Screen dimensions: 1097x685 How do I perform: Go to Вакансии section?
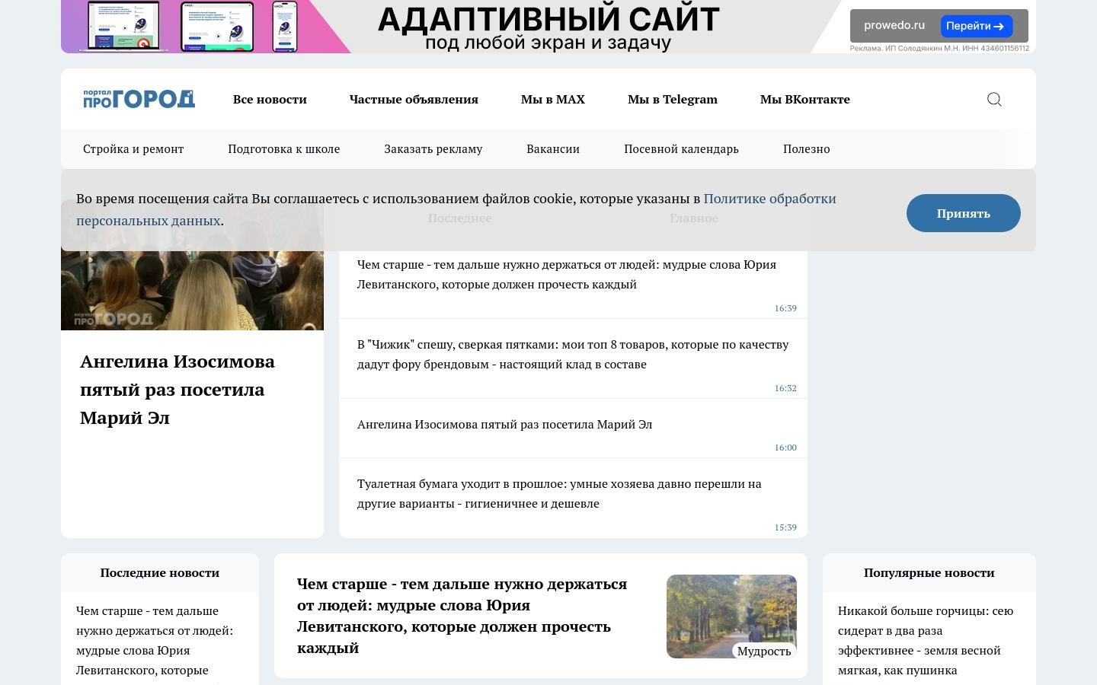click(553, 149)
